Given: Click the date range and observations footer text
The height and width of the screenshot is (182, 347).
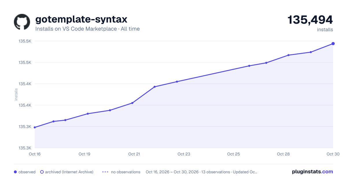Looking at the screenshot, I should pyautogui.click(x=202, y=172).
